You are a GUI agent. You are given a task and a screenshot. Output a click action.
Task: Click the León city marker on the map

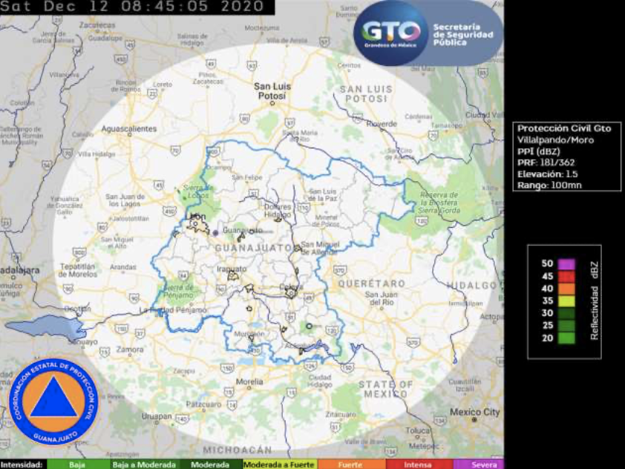(x=196, y=224)
